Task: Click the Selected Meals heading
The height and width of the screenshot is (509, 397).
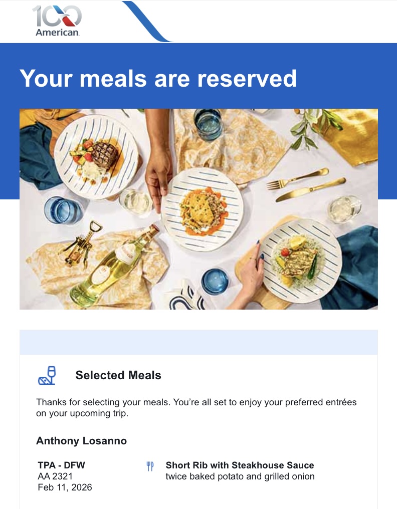Action: click(x=118, y=375)
